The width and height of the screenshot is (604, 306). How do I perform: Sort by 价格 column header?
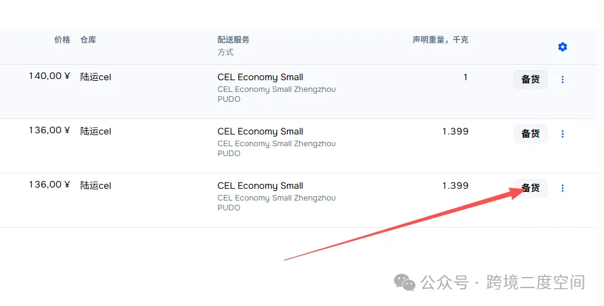coord(62,39)
